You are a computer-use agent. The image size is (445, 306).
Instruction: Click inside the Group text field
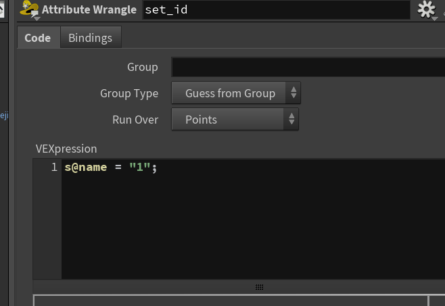point(308,67)
